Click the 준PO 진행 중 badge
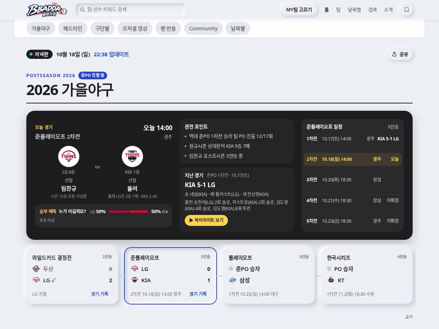 coord(93,75)
